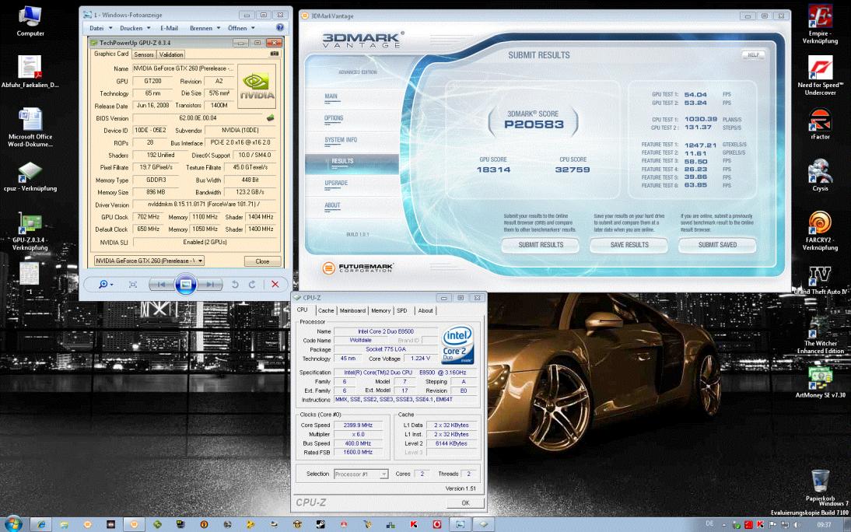Open the CPU-Z processor Selection dropdown
Viewport: 851px width, 532px height.
point(361,474)
